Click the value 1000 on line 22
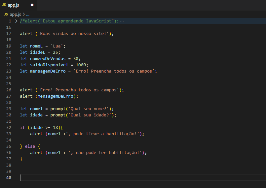 [81, 65]
